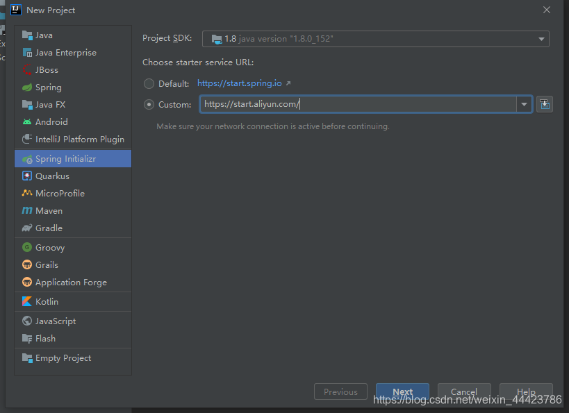Click the Application Forge icon
This screenshot has width=569, height=413.
pos(27,282)
